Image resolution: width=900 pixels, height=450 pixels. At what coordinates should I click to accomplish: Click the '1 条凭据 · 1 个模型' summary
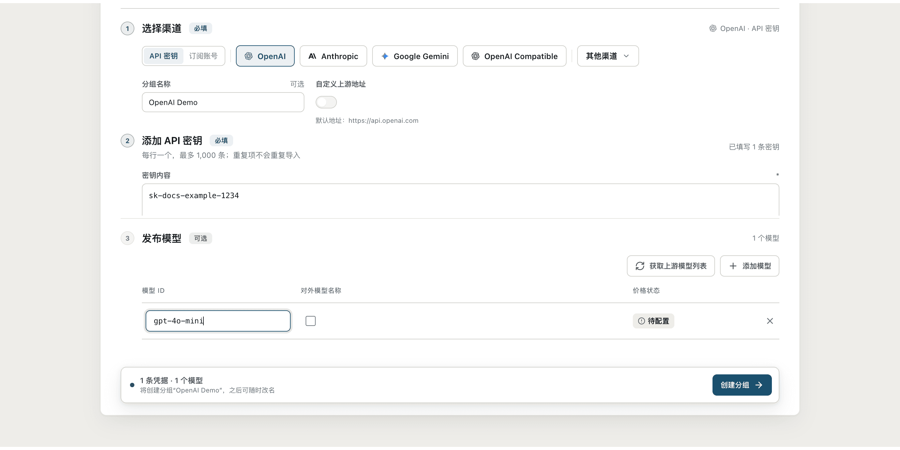(x=171, y=381)
